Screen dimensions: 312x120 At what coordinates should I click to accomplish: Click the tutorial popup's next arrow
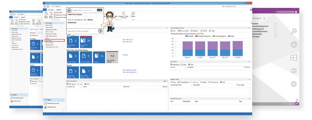point(100,31)
